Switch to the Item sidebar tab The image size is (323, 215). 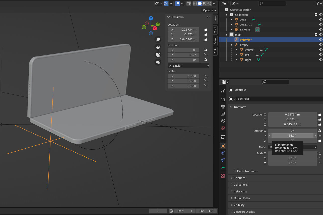point(215,20)
